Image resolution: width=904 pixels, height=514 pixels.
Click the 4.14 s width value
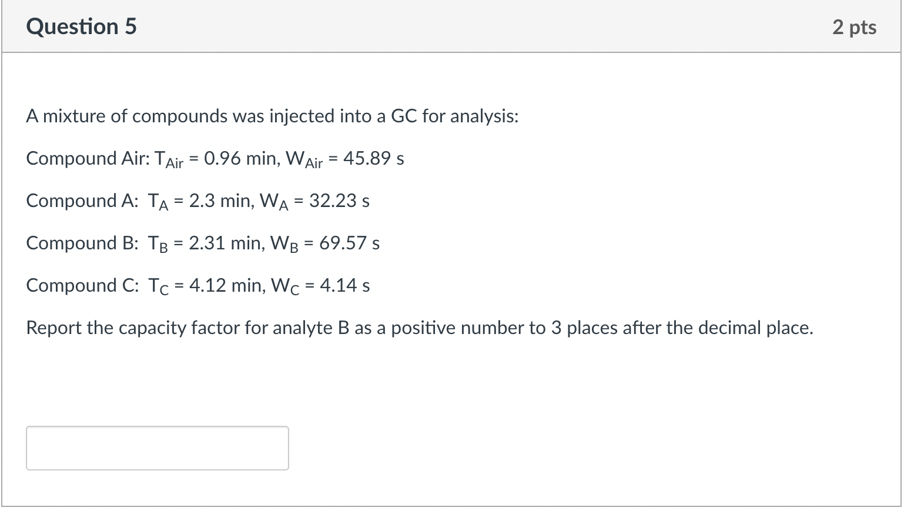coord(344,286)
